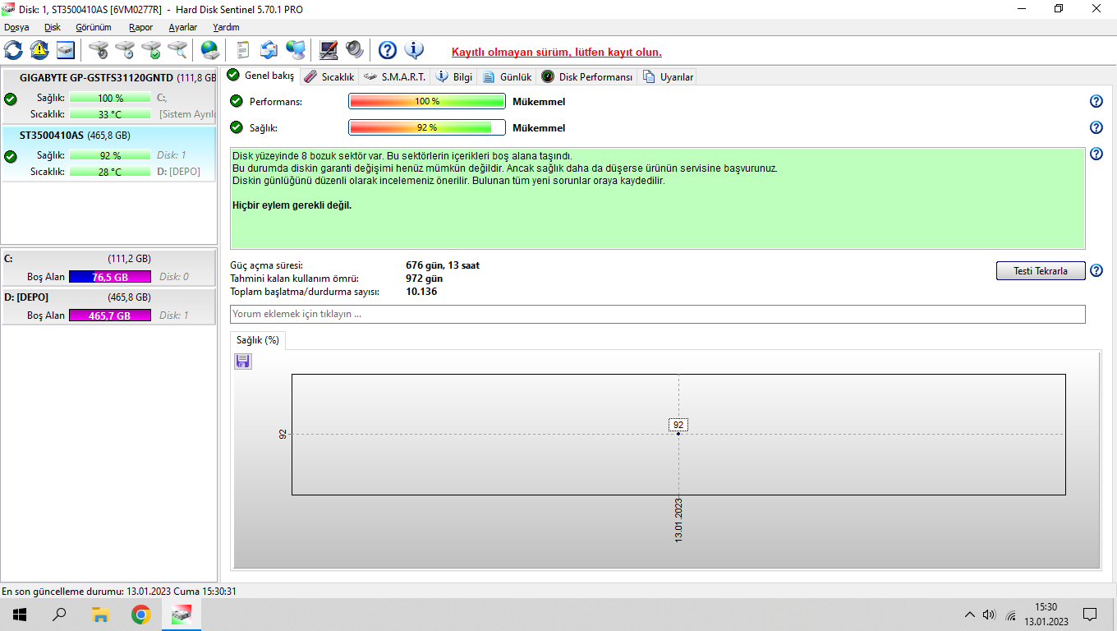The image size is (1117, 631).
Task: Click help icon beside the Sağlık row
Action: [1096, 127]
